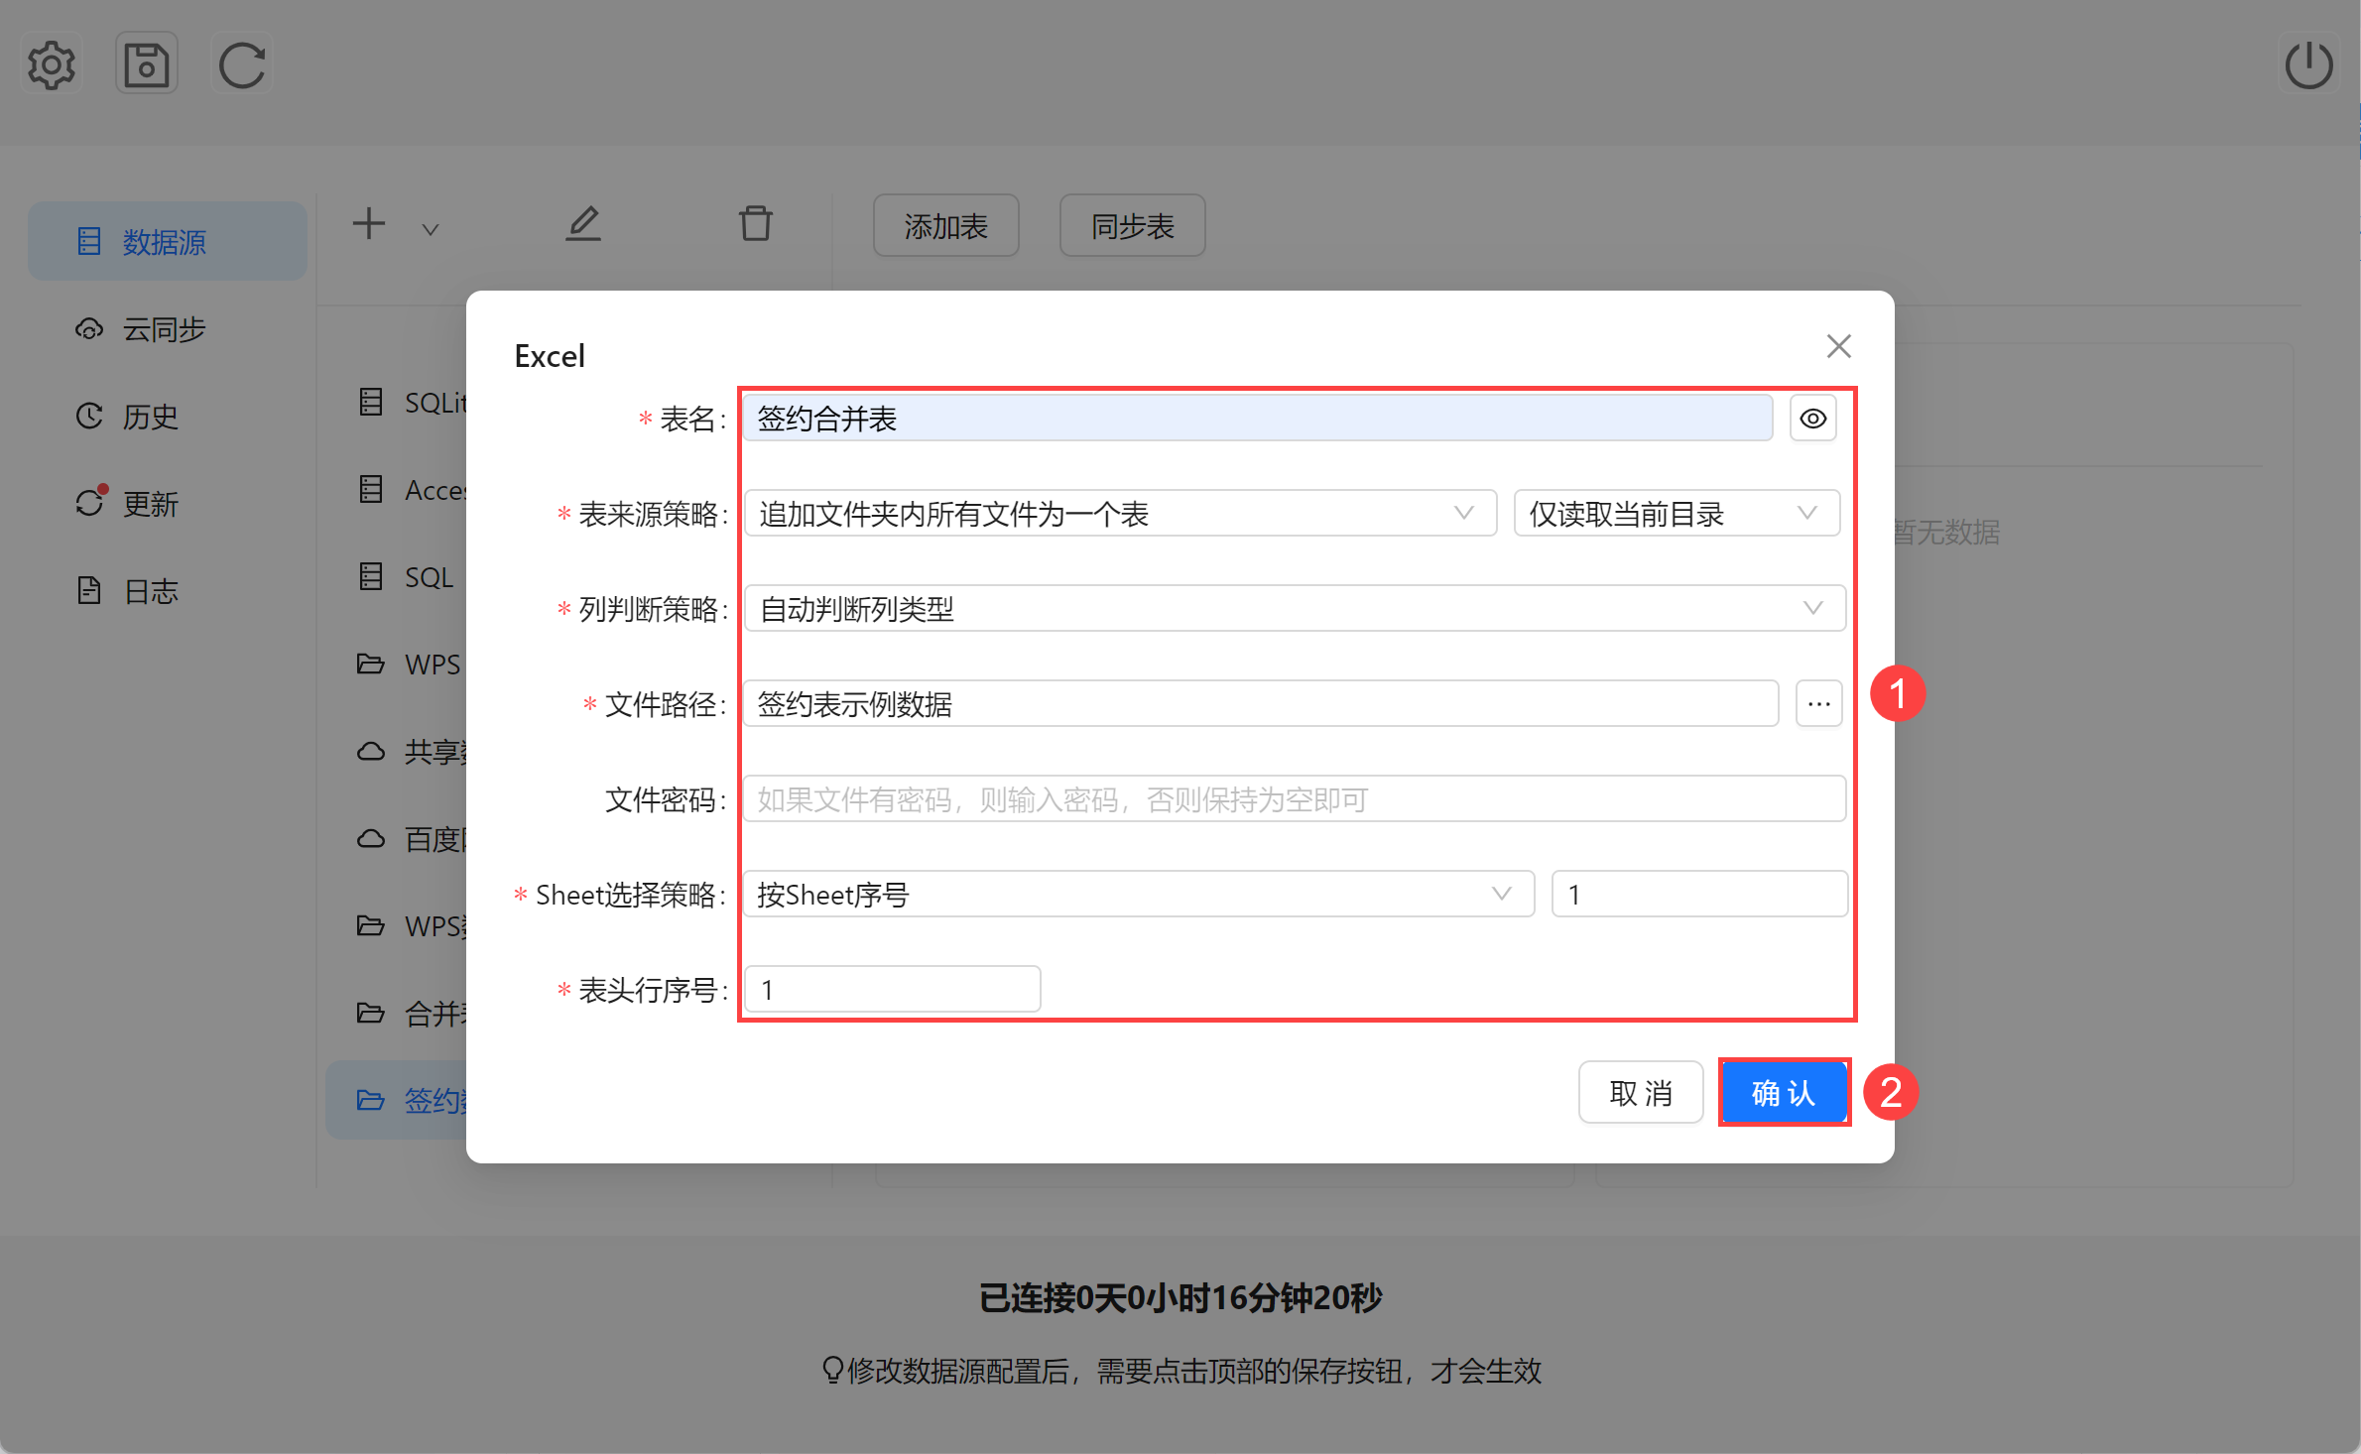Close the Excel dialog with X

point(1838,346)
